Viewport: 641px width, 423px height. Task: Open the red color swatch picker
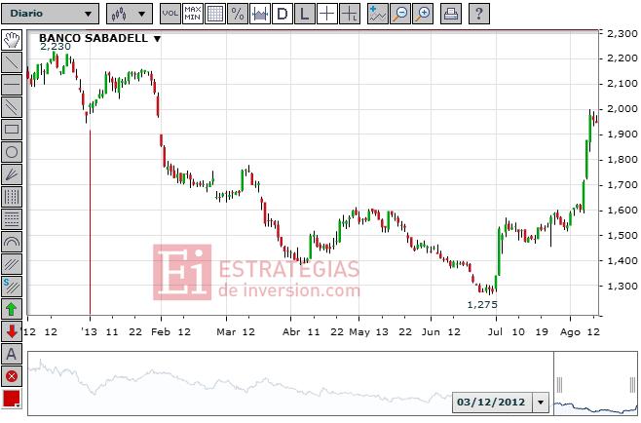click(x=12, y=399)
